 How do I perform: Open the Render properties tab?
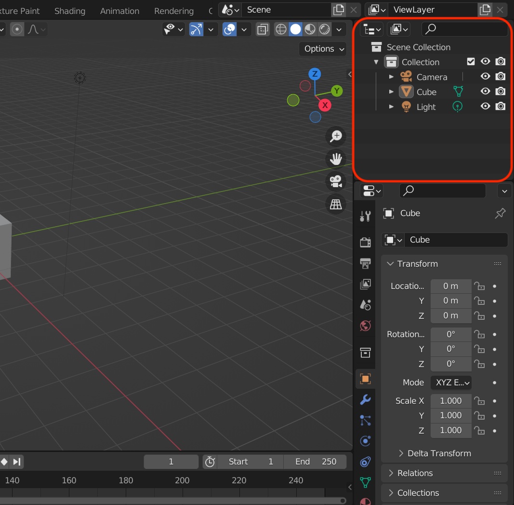(365, 242)
